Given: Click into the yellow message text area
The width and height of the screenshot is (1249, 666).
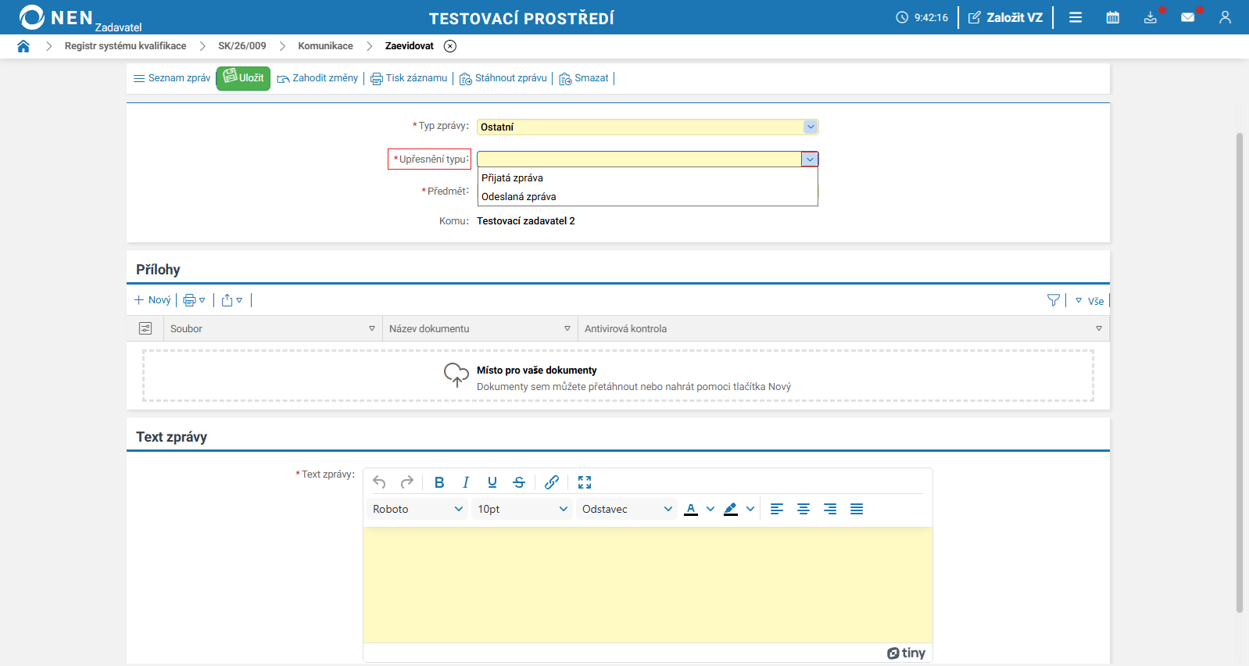Looking at the screenshot, I should click(x=648, y=585).
